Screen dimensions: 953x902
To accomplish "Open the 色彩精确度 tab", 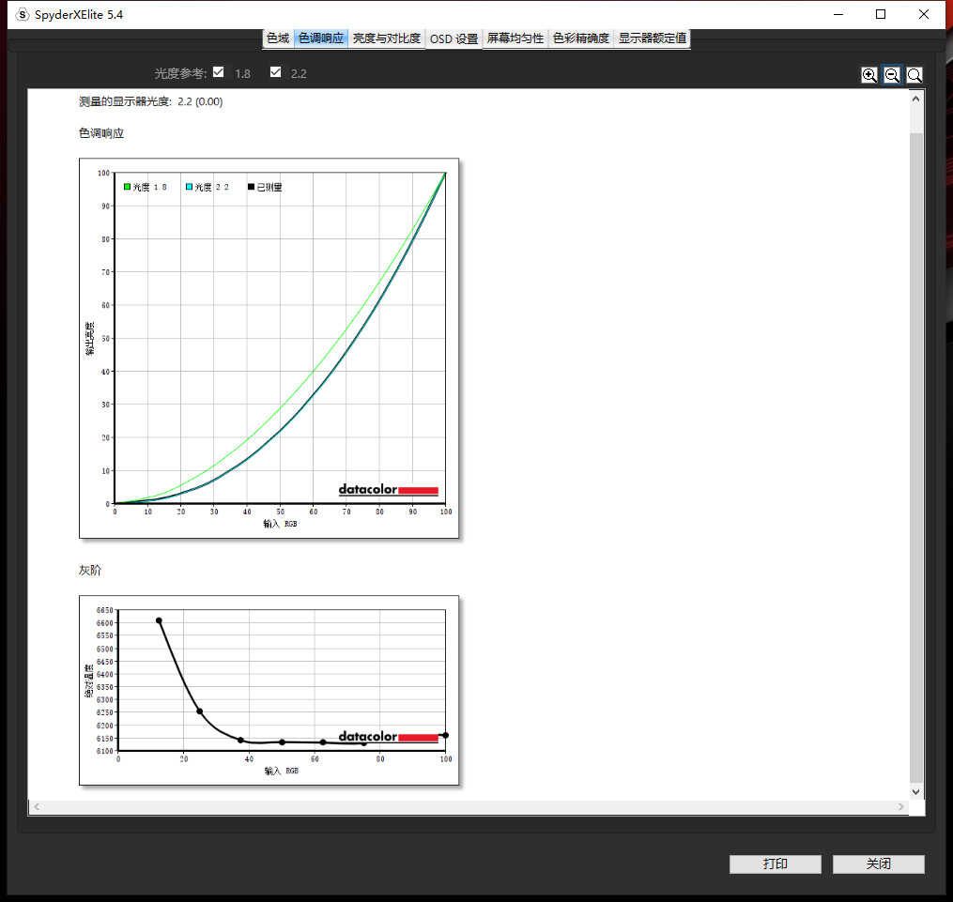I will tap(581, 38).
